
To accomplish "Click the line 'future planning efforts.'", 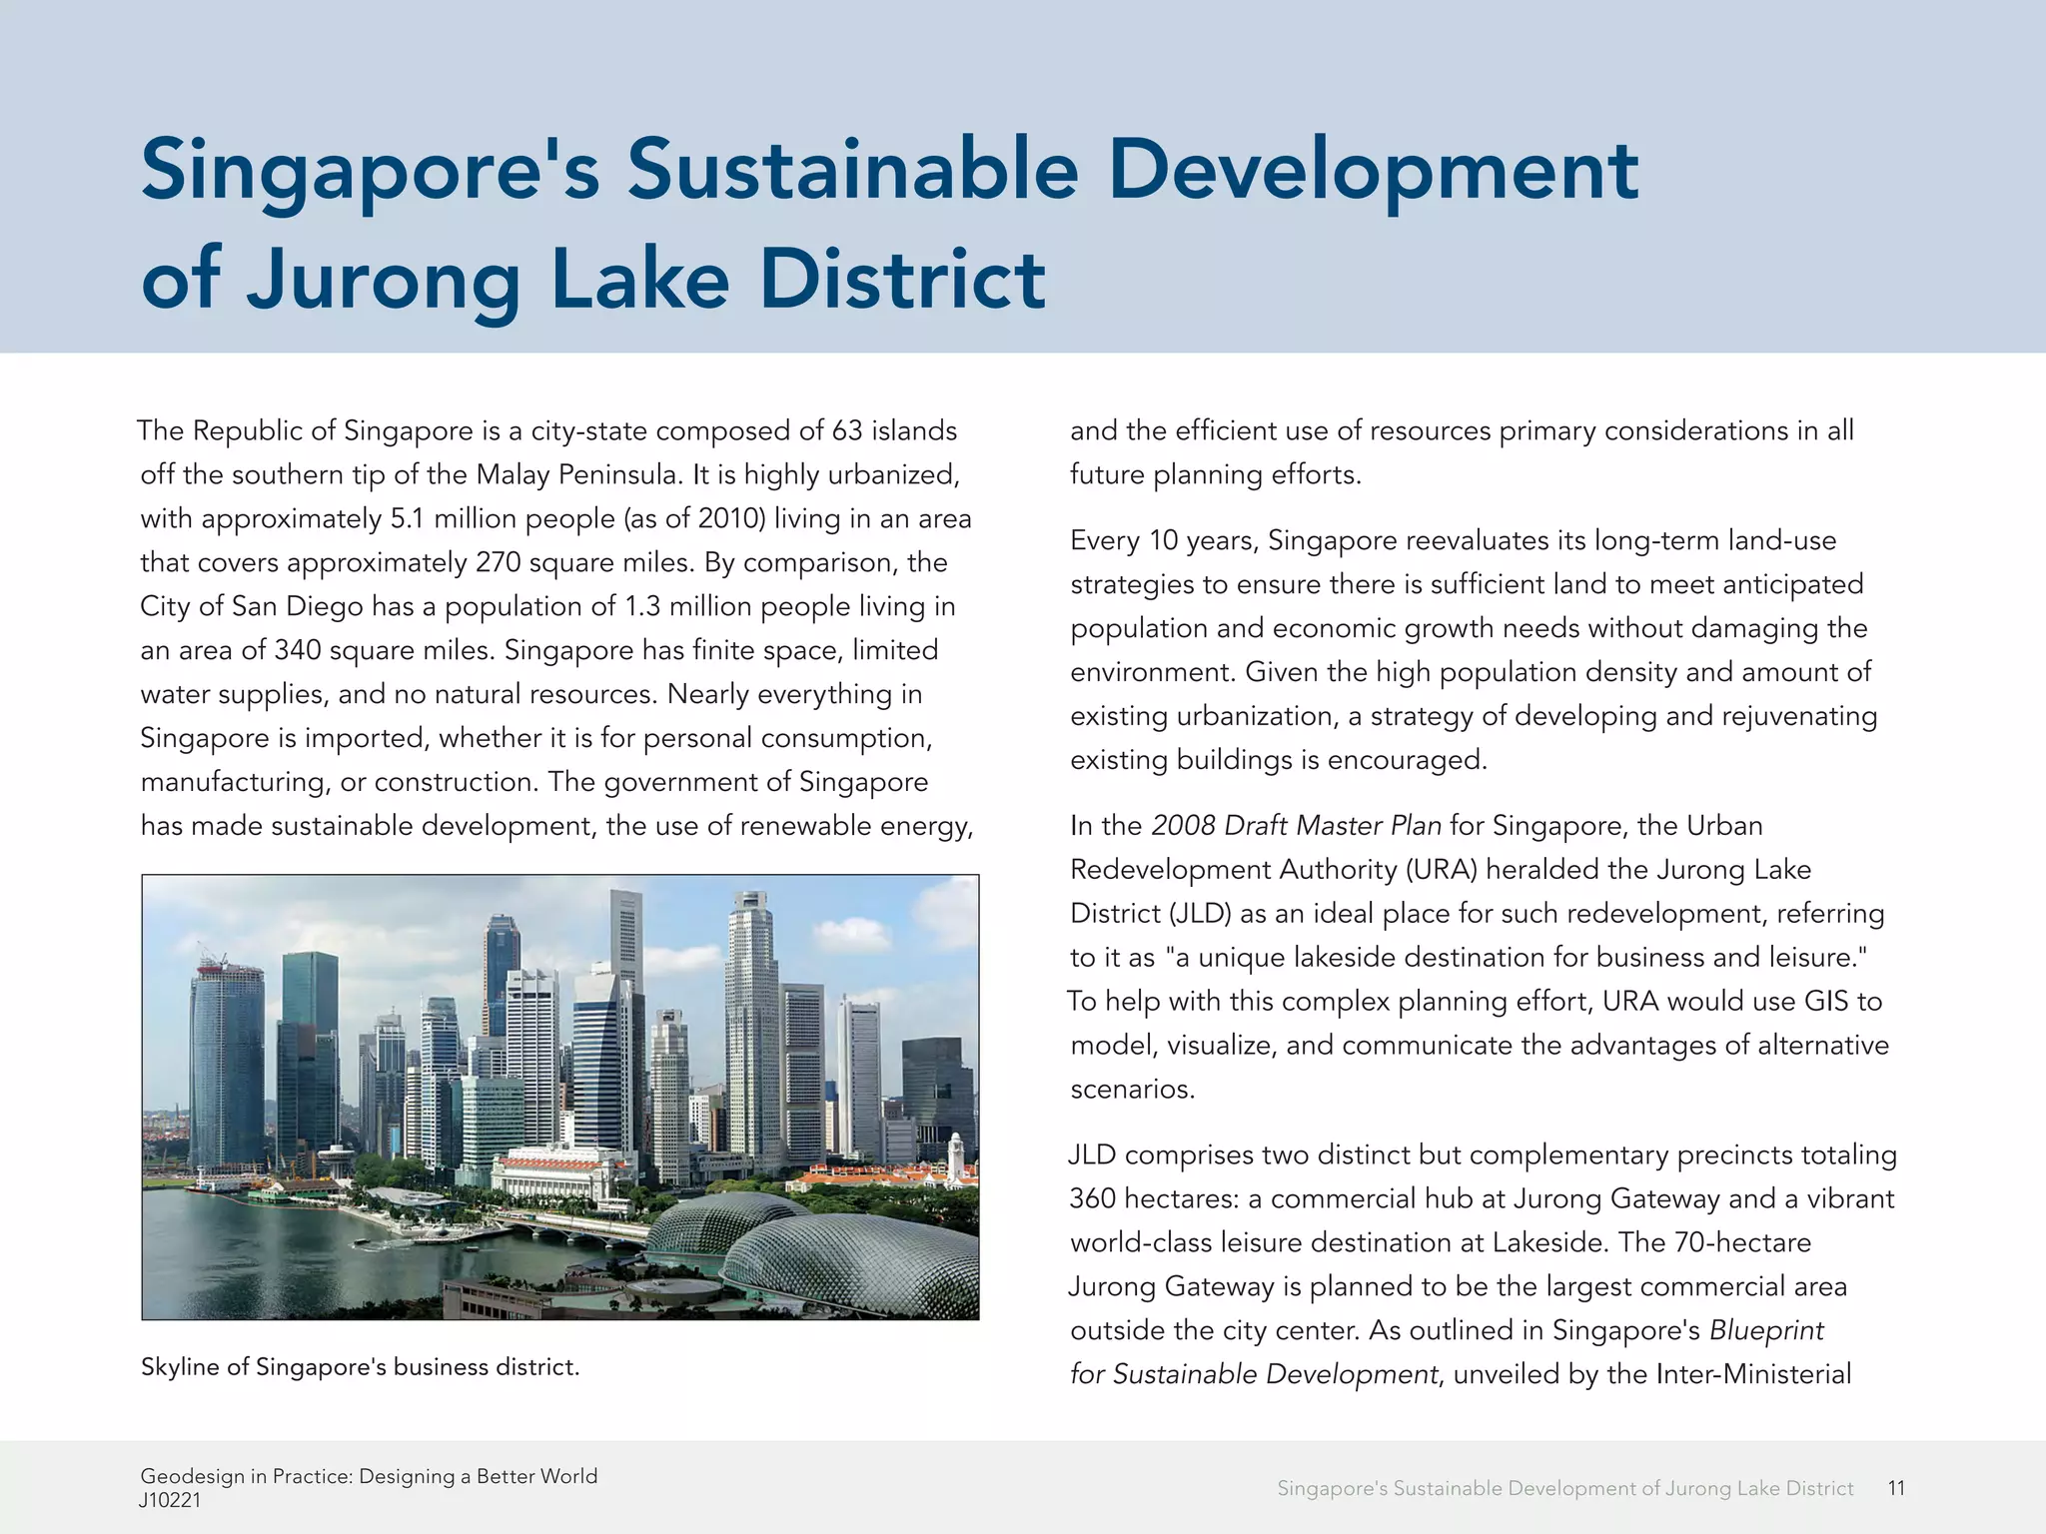I will point(1216,474).
